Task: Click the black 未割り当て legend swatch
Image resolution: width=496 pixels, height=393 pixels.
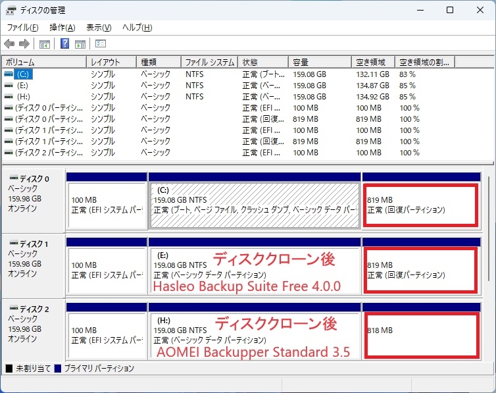Action: tap(9, 369)
